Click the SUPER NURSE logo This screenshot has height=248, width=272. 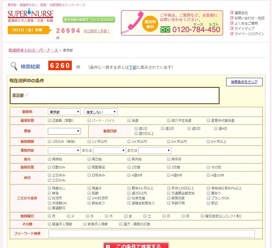point(31,14)
